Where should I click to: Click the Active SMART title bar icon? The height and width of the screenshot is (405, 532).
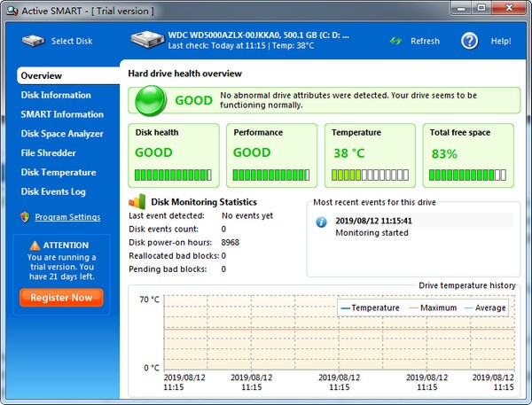pos(12,11)
